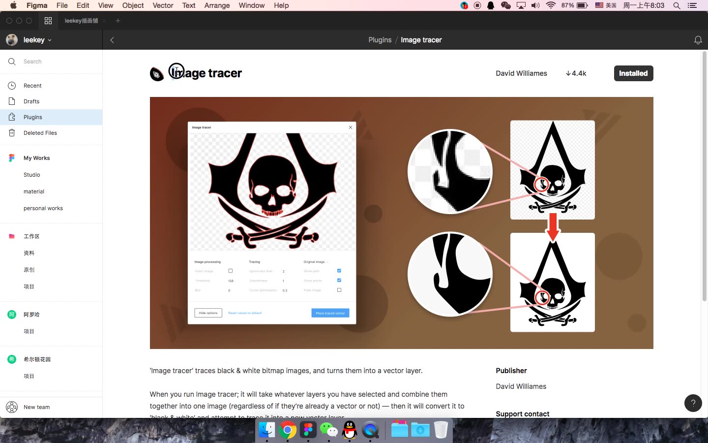Click the leekey profile avatar
This screenshot has height=443, width=708.
[x=12, y=40]
